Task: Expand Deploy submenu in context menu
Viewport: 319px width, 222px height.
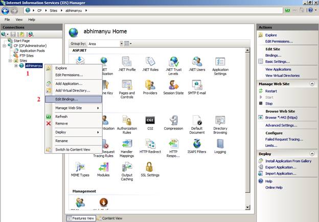Action: coord(74,132)
